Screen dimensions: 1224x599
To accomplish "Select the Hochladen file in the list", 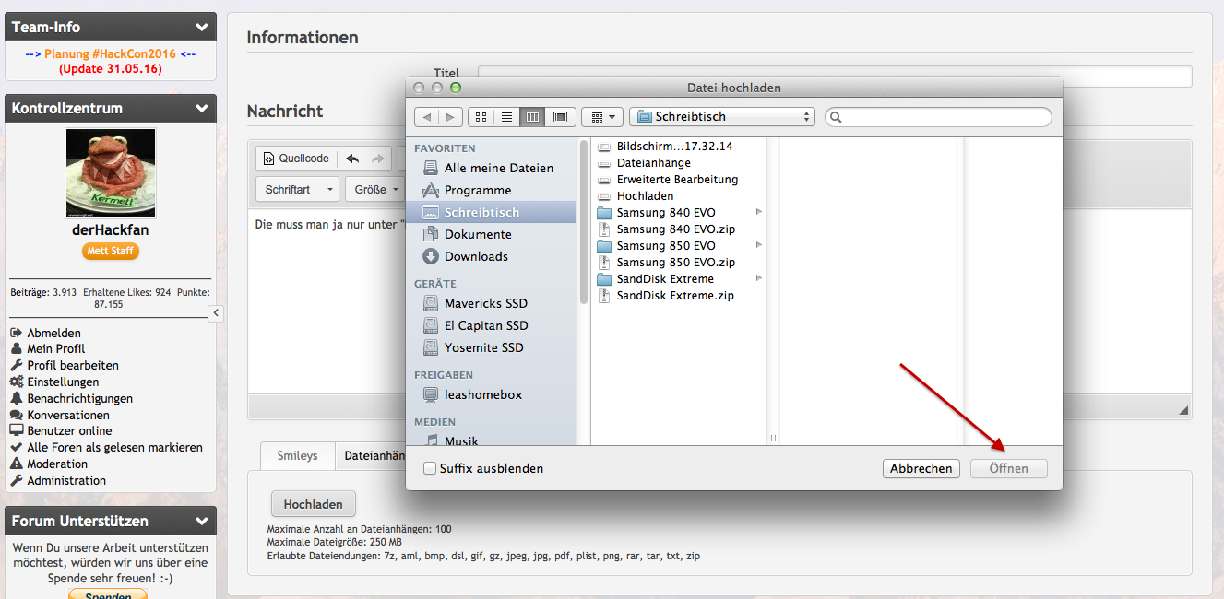I will point(645,196).
